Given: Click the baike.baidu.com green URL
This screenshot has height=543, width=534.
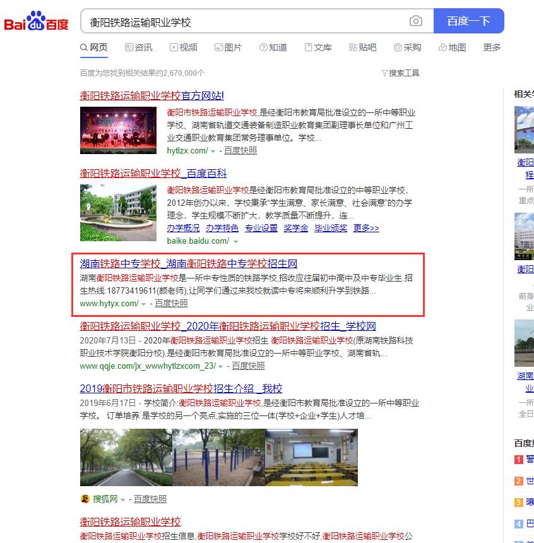Looking at the screenshot, I should click(x=198, y=241).
